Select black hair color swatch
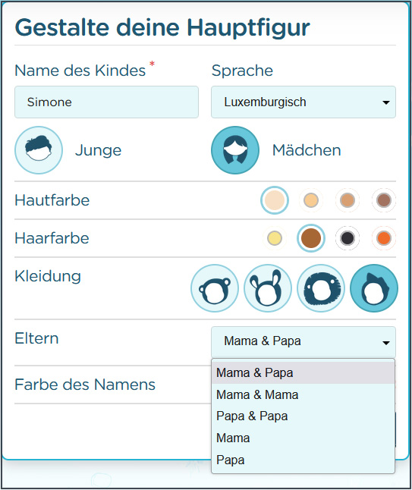This screenshot has height=490, width=412. coord(348,238)
